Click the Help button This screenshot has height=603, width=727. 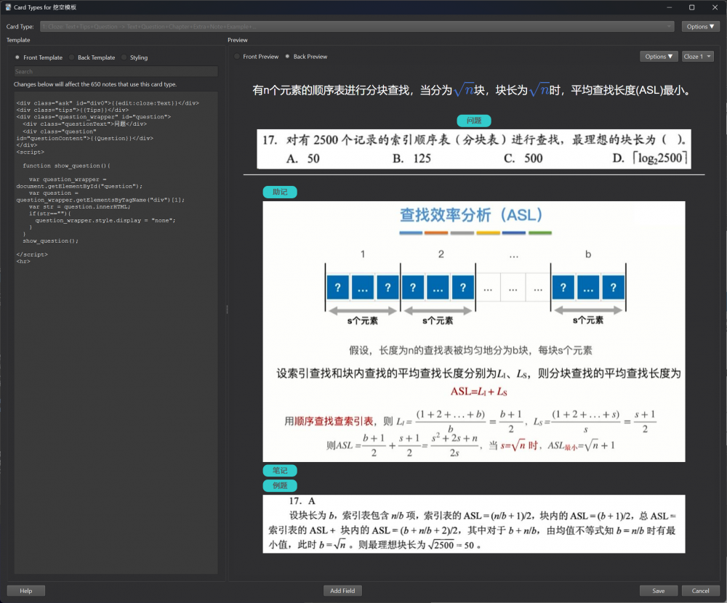pyautogui.click(x=26, y=591)
